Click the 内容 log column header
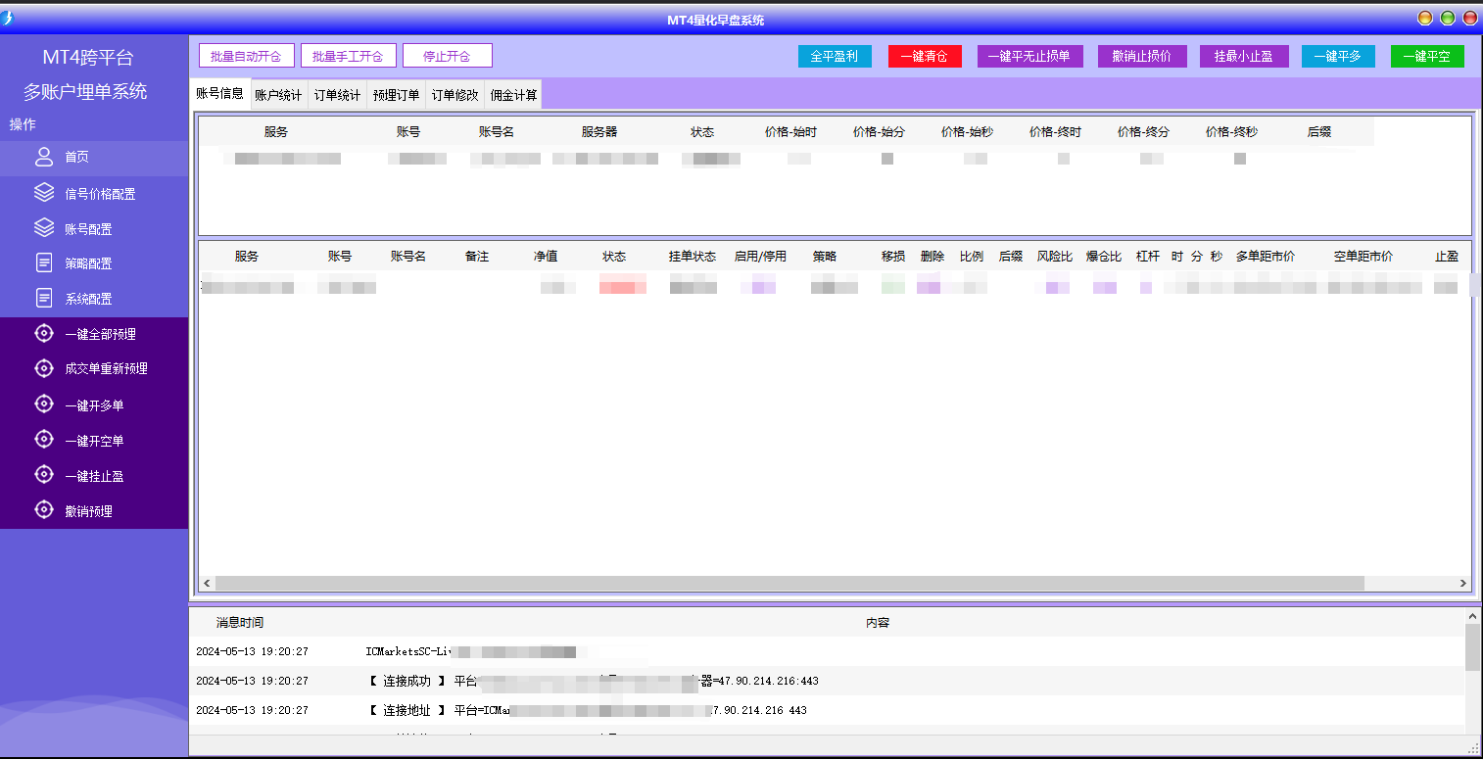This screenshot has width=1483, height=760. pos(878,623)
